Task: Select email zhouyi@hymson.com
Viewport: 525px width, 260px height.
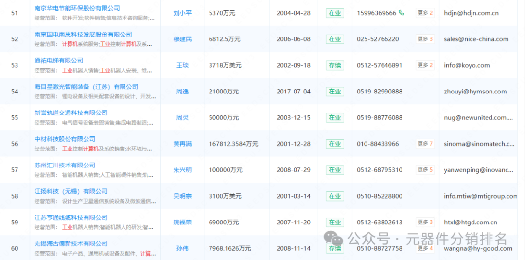Action: [475, 92]
